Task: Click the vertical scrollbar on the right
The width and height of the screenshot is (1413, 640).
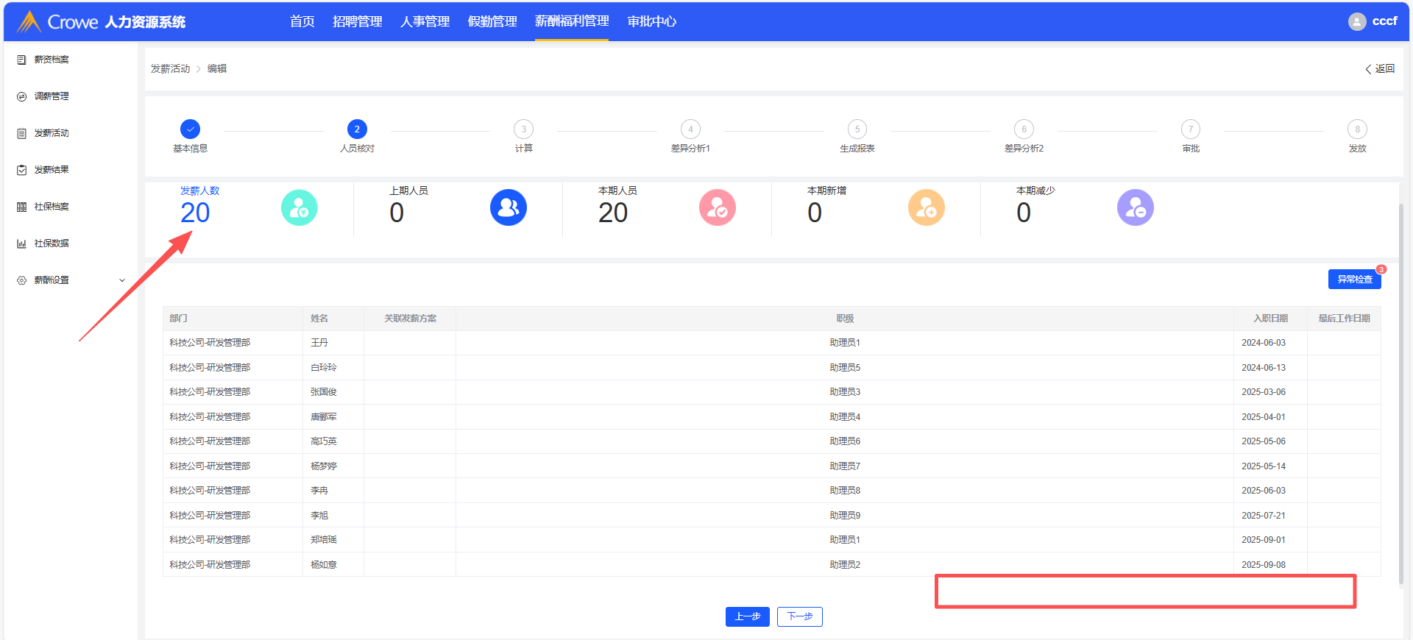Action: pos(1400,390)
